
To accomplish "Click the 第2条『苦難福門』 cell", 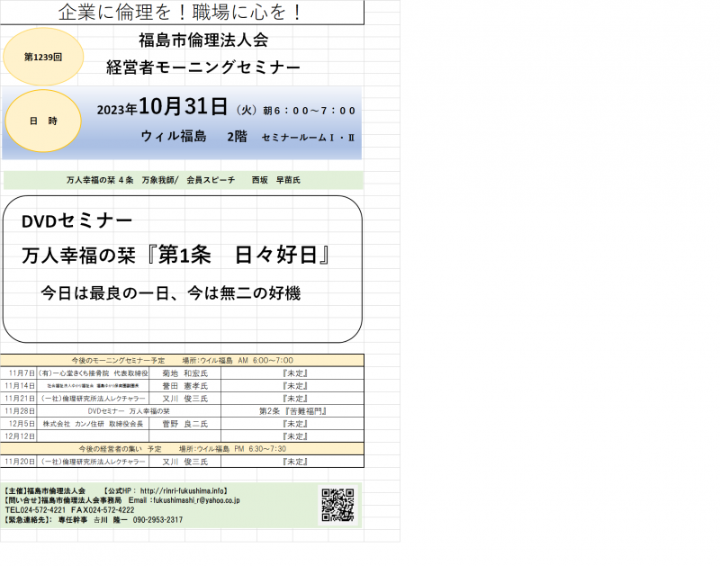I will [x=292, y=410].
